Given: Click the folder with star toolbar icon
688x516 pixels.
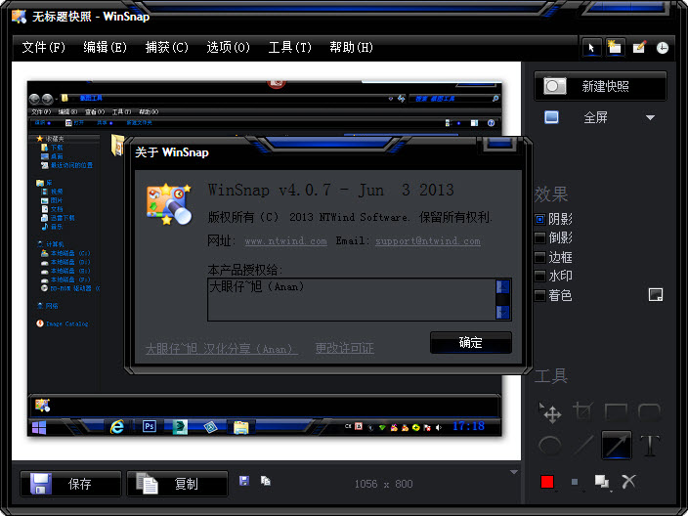Looking at the screenshot, I should click(615, 47).
